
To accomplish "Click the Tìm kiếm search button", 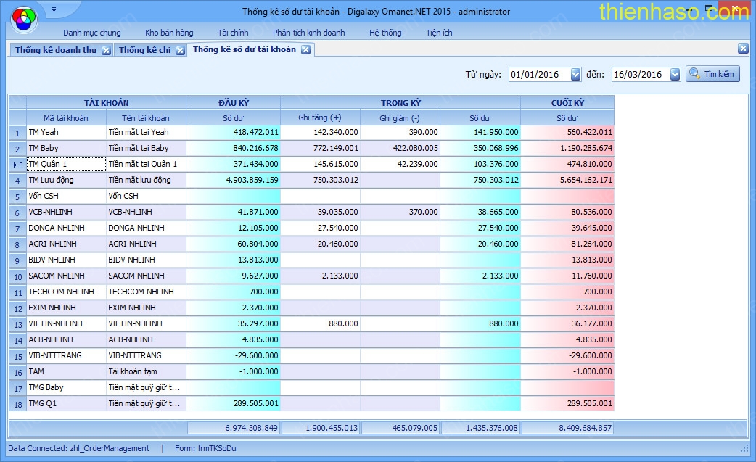I will point(712,74).
